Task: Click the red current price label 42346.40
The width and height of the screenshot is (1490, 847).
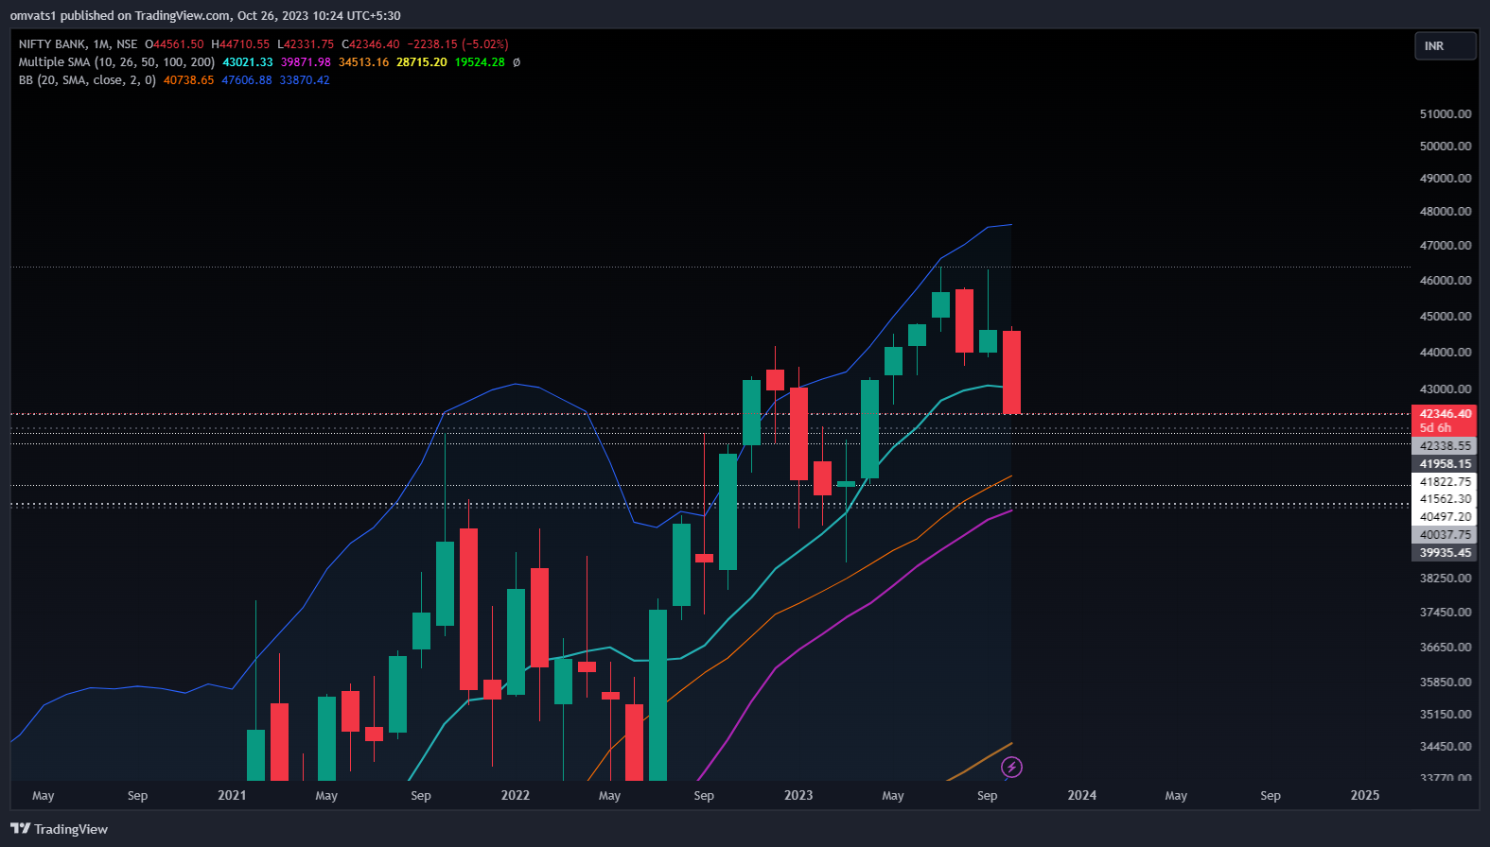Action: pyautogui.click(x=1445, y=414)
